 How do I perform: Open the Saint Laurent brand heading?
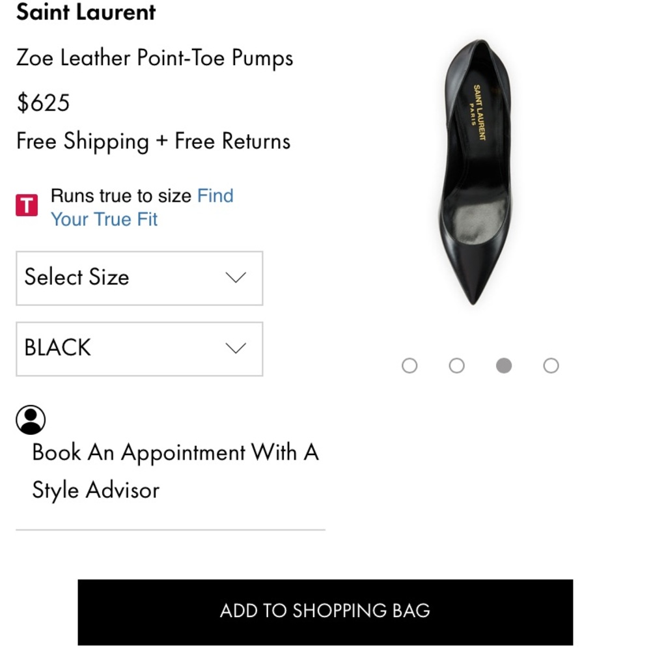coord(86,12)
